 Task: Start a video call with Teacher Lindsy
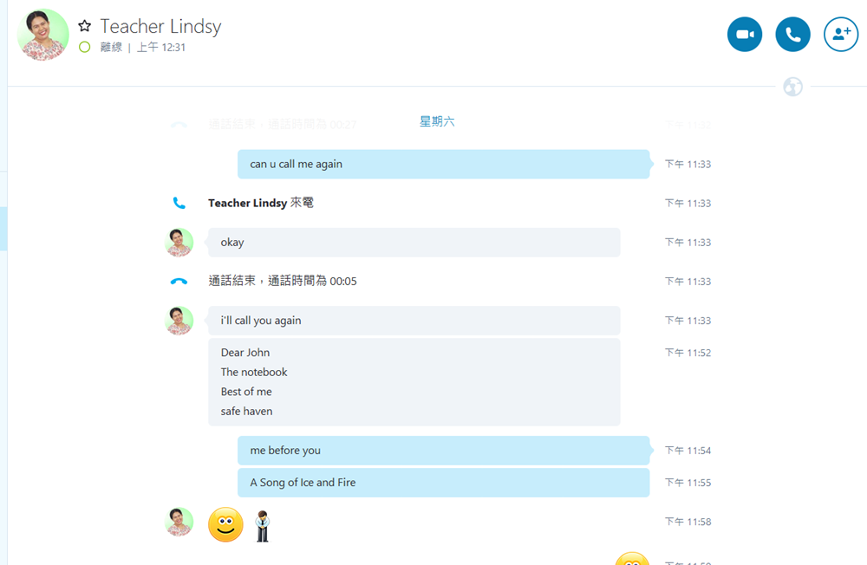pos(744,35)
